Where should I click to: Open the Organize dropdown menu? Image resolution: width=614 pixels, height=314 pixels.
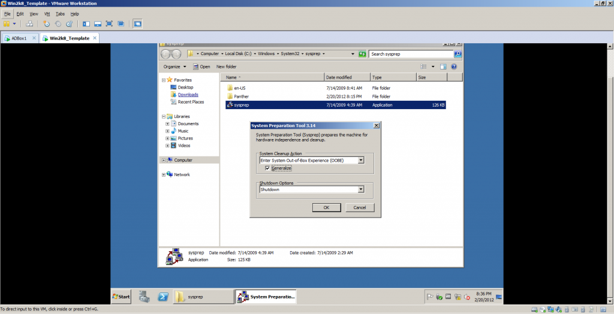(174, 67)
